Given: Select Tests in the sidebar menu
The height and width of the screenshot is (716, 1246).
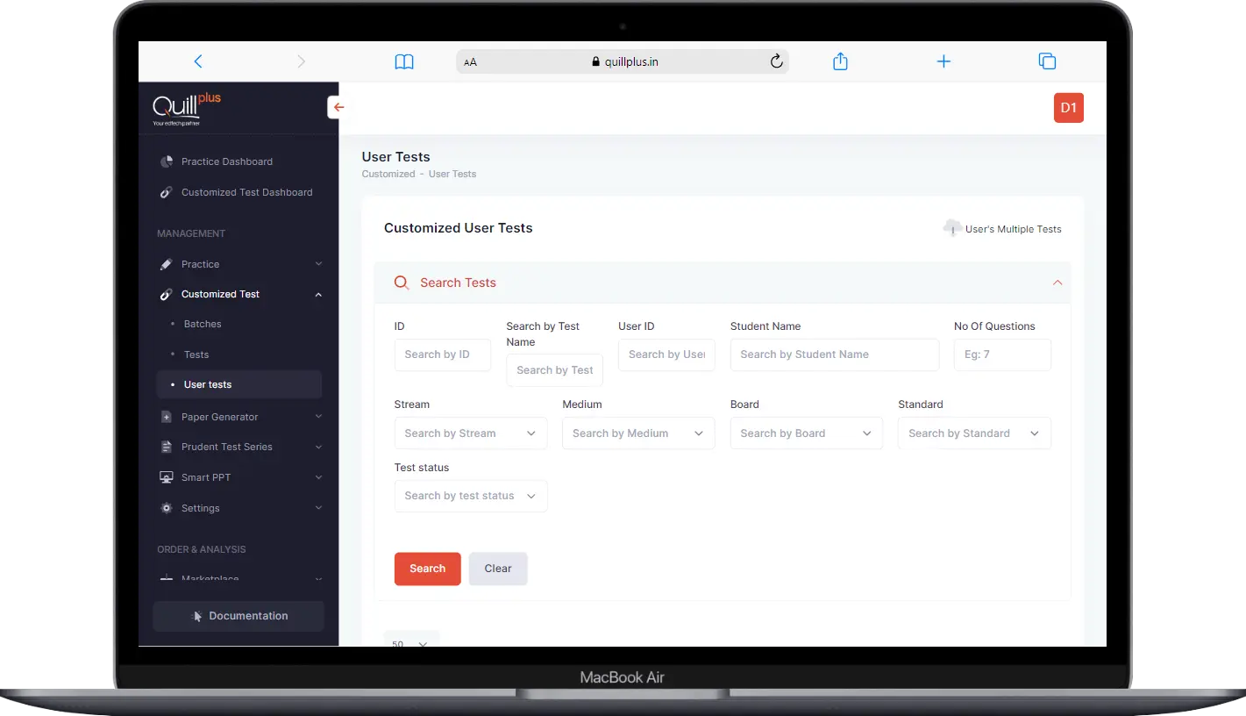Looking at the screenshot, I should point(196,354).
